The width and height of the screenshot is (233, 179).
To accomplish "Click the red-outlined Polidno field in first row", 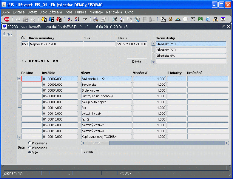I will point(32,78).
